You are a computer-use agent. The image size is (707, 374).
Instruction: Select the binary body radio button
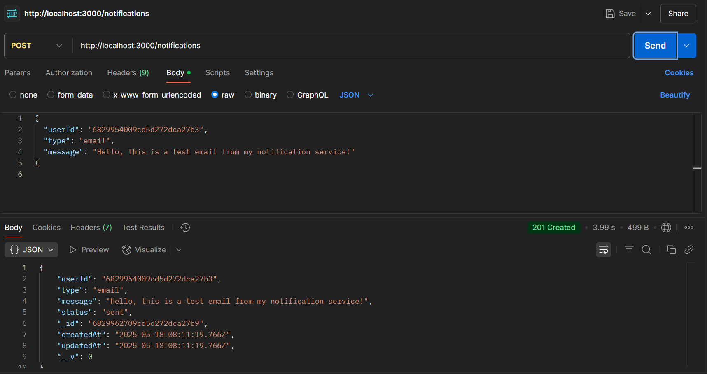[x=248, y=95]
